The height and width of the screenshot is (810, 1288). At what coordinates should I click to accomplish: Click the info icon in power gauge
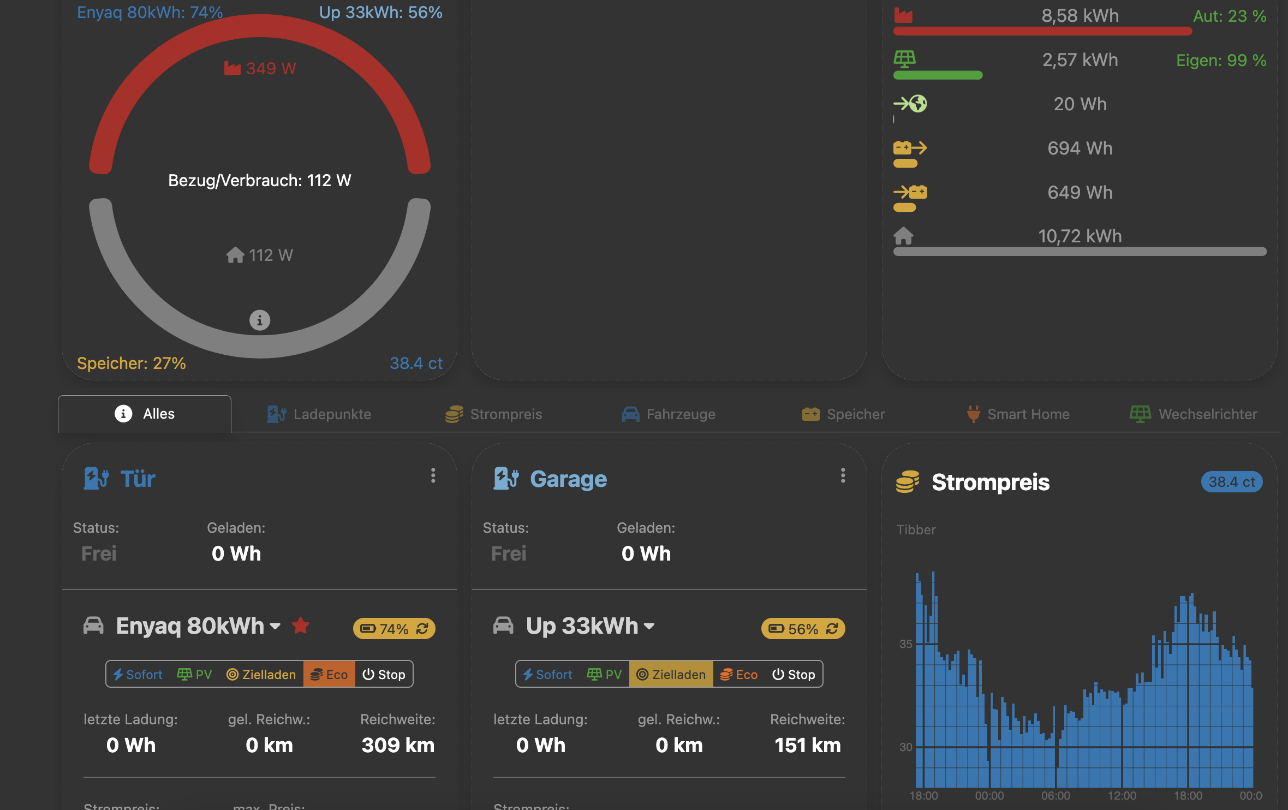pyautogui.click(x=260, y=320)
